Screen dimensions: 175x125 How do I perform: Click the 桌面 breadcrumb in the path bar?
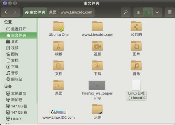coord(53,12)
